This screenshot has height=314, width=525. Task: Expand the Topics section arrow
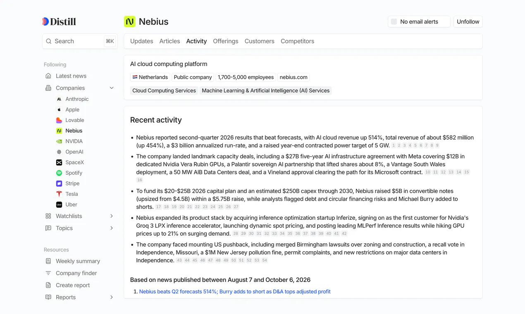(x=112, y=228)
